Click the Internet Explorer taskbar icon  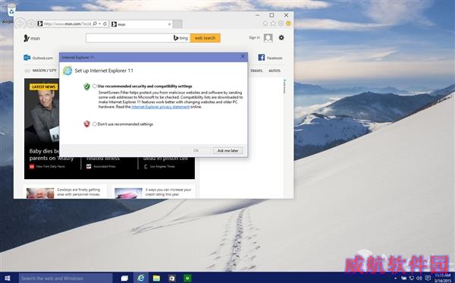(x=141, y=278)
